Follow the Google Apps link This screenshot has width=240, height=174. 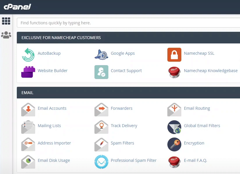[123, 53]
